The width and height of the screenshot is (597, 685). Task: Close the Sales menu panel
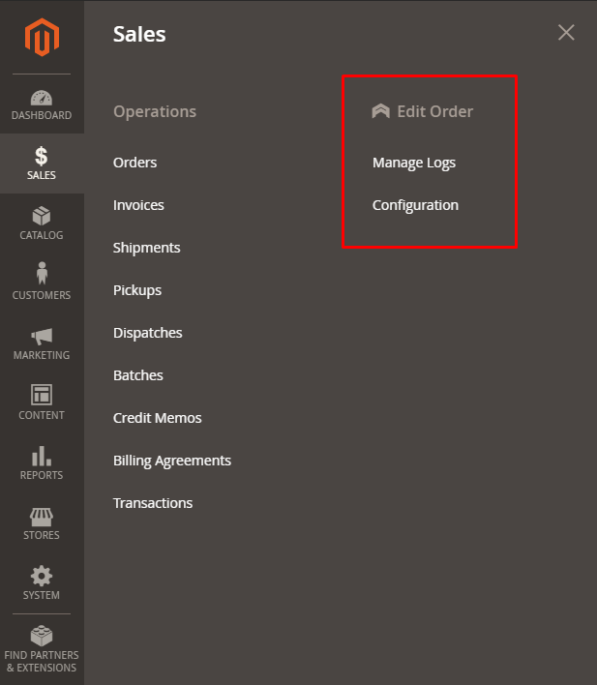point(566,33)
